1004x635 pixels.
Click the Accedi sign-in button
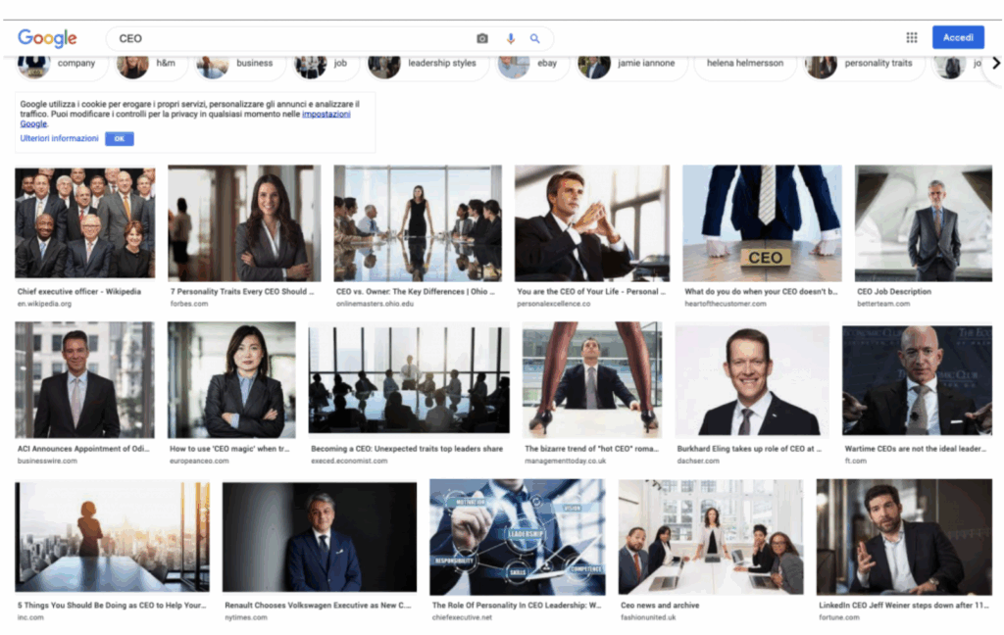pyautogui.click(x=958, y=37)
